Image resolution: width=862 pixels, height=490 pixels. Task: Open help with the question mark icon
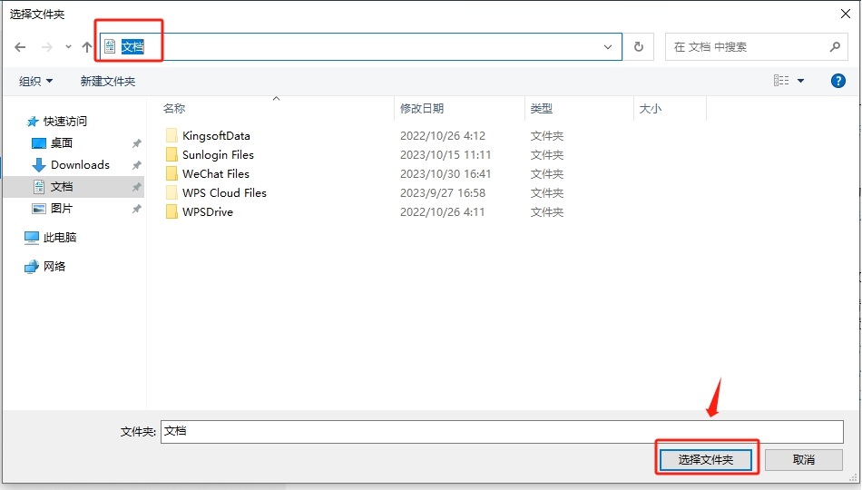(838, 81)
